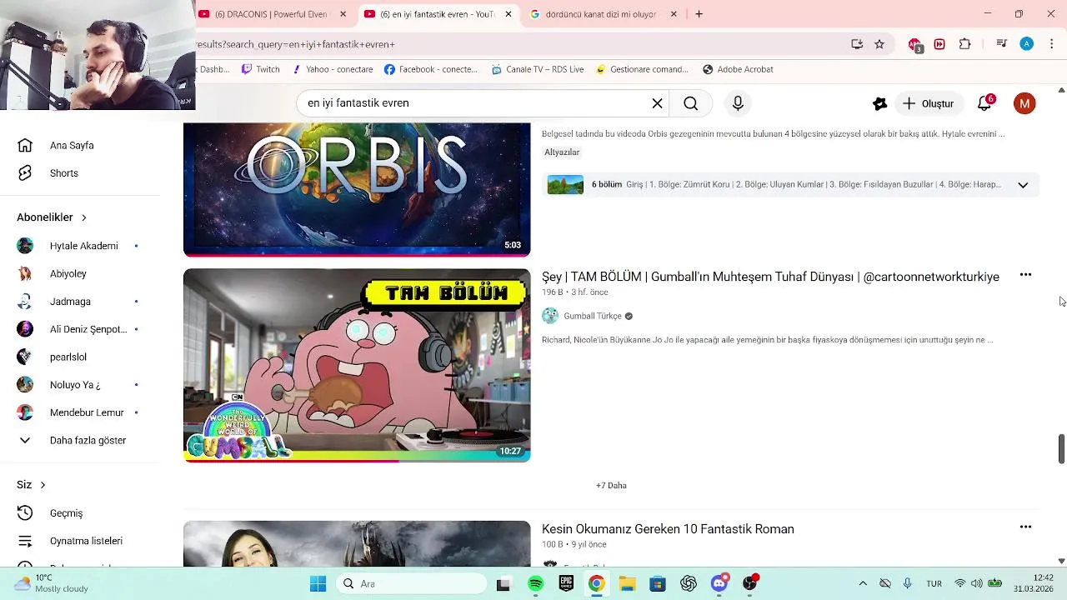Open Epic Games launcher from taskbar
The image size is (1067, 600).
[566, 584]
